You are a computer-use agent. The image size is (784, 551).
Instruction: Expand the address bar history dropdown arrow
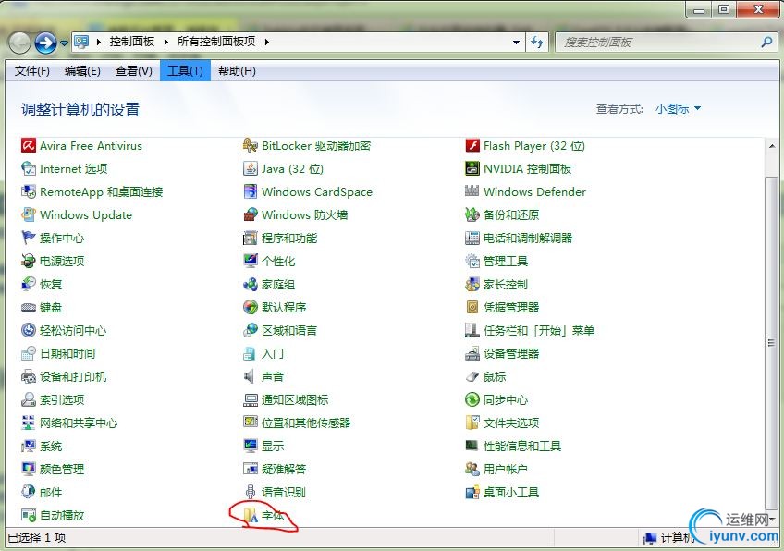point(516,42)
